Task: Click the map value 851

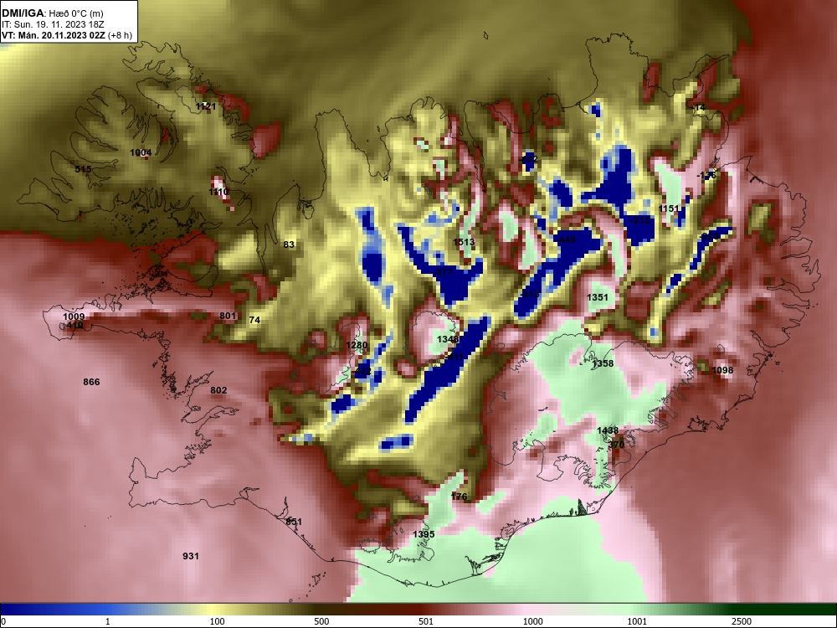Action: click(294, 522)
